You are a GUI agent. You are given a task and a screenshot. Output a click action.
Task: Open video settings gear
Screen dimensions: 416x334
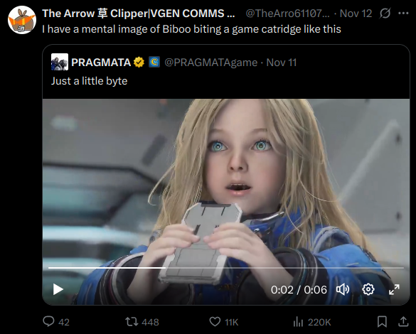tap(368, 289)
